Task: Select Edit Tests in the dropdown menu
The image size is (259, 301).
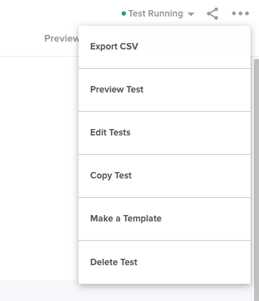Action: coord(165,133)
